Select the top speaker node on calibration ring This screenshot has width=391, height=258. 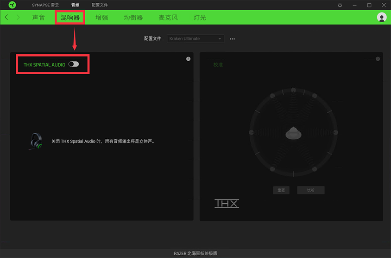[x=294, y=90]
